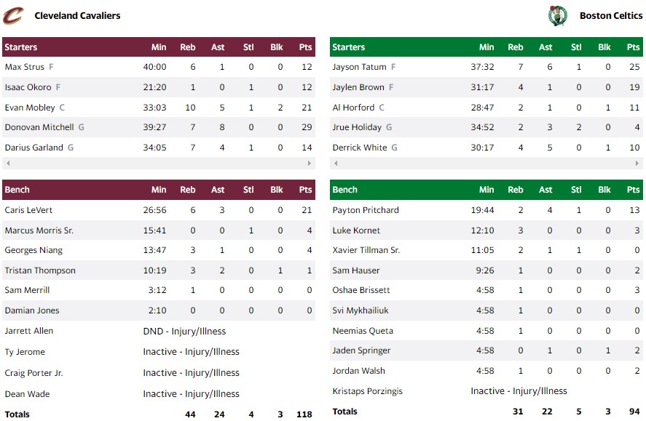
Task: Open Jarrett Allen DND player row
Action: click(29, 331)
